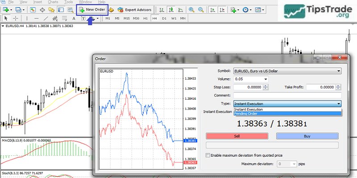Click the zoom out magnifier icon
The image size is (357, 178).
201,9
